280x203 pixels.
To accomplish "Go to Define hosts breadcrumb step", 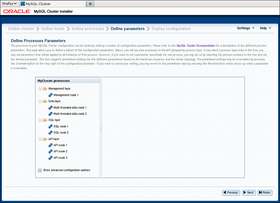I will (52, 28).
